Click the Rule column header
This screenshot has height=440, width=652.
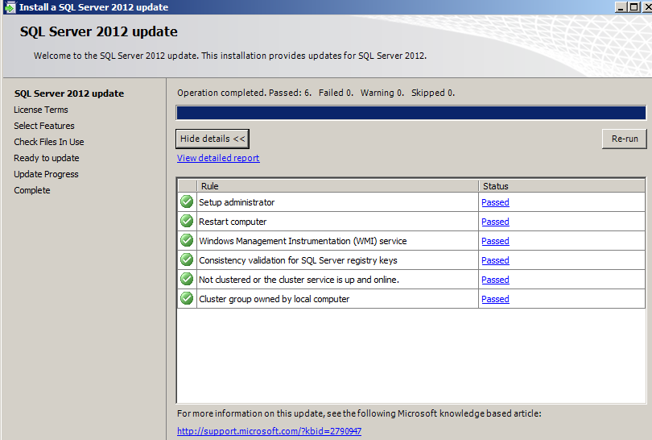click(337, 186)
